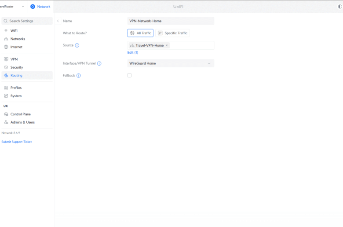
Task: Click the Security shield icon
Action: [x=6, y=67]
